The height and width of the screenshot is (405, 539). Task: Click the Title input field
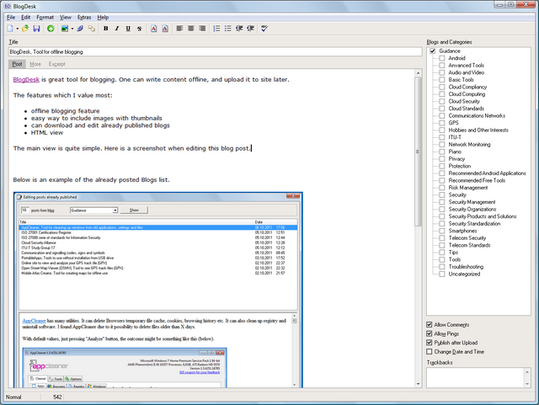216,52
